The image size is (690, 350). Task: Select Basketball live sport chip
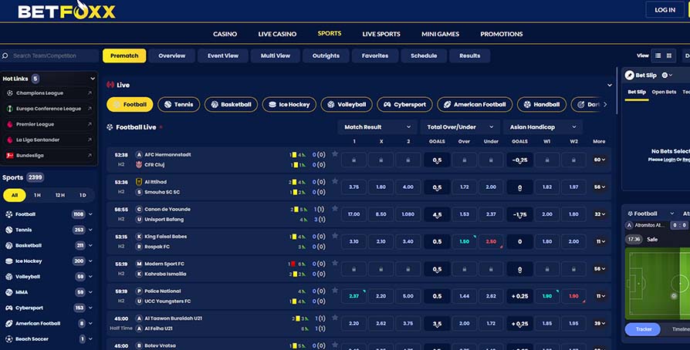(x=231, y=105)
